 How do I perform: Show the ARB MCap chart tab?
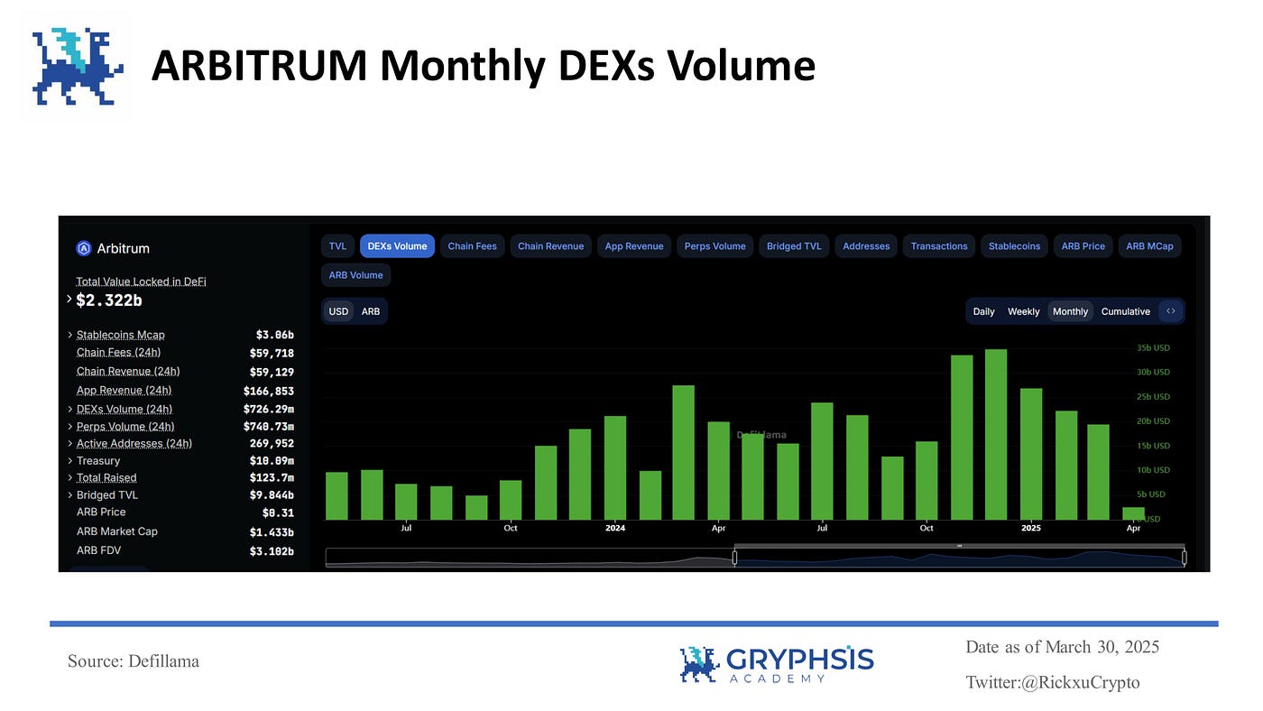tap(1149, 246)
